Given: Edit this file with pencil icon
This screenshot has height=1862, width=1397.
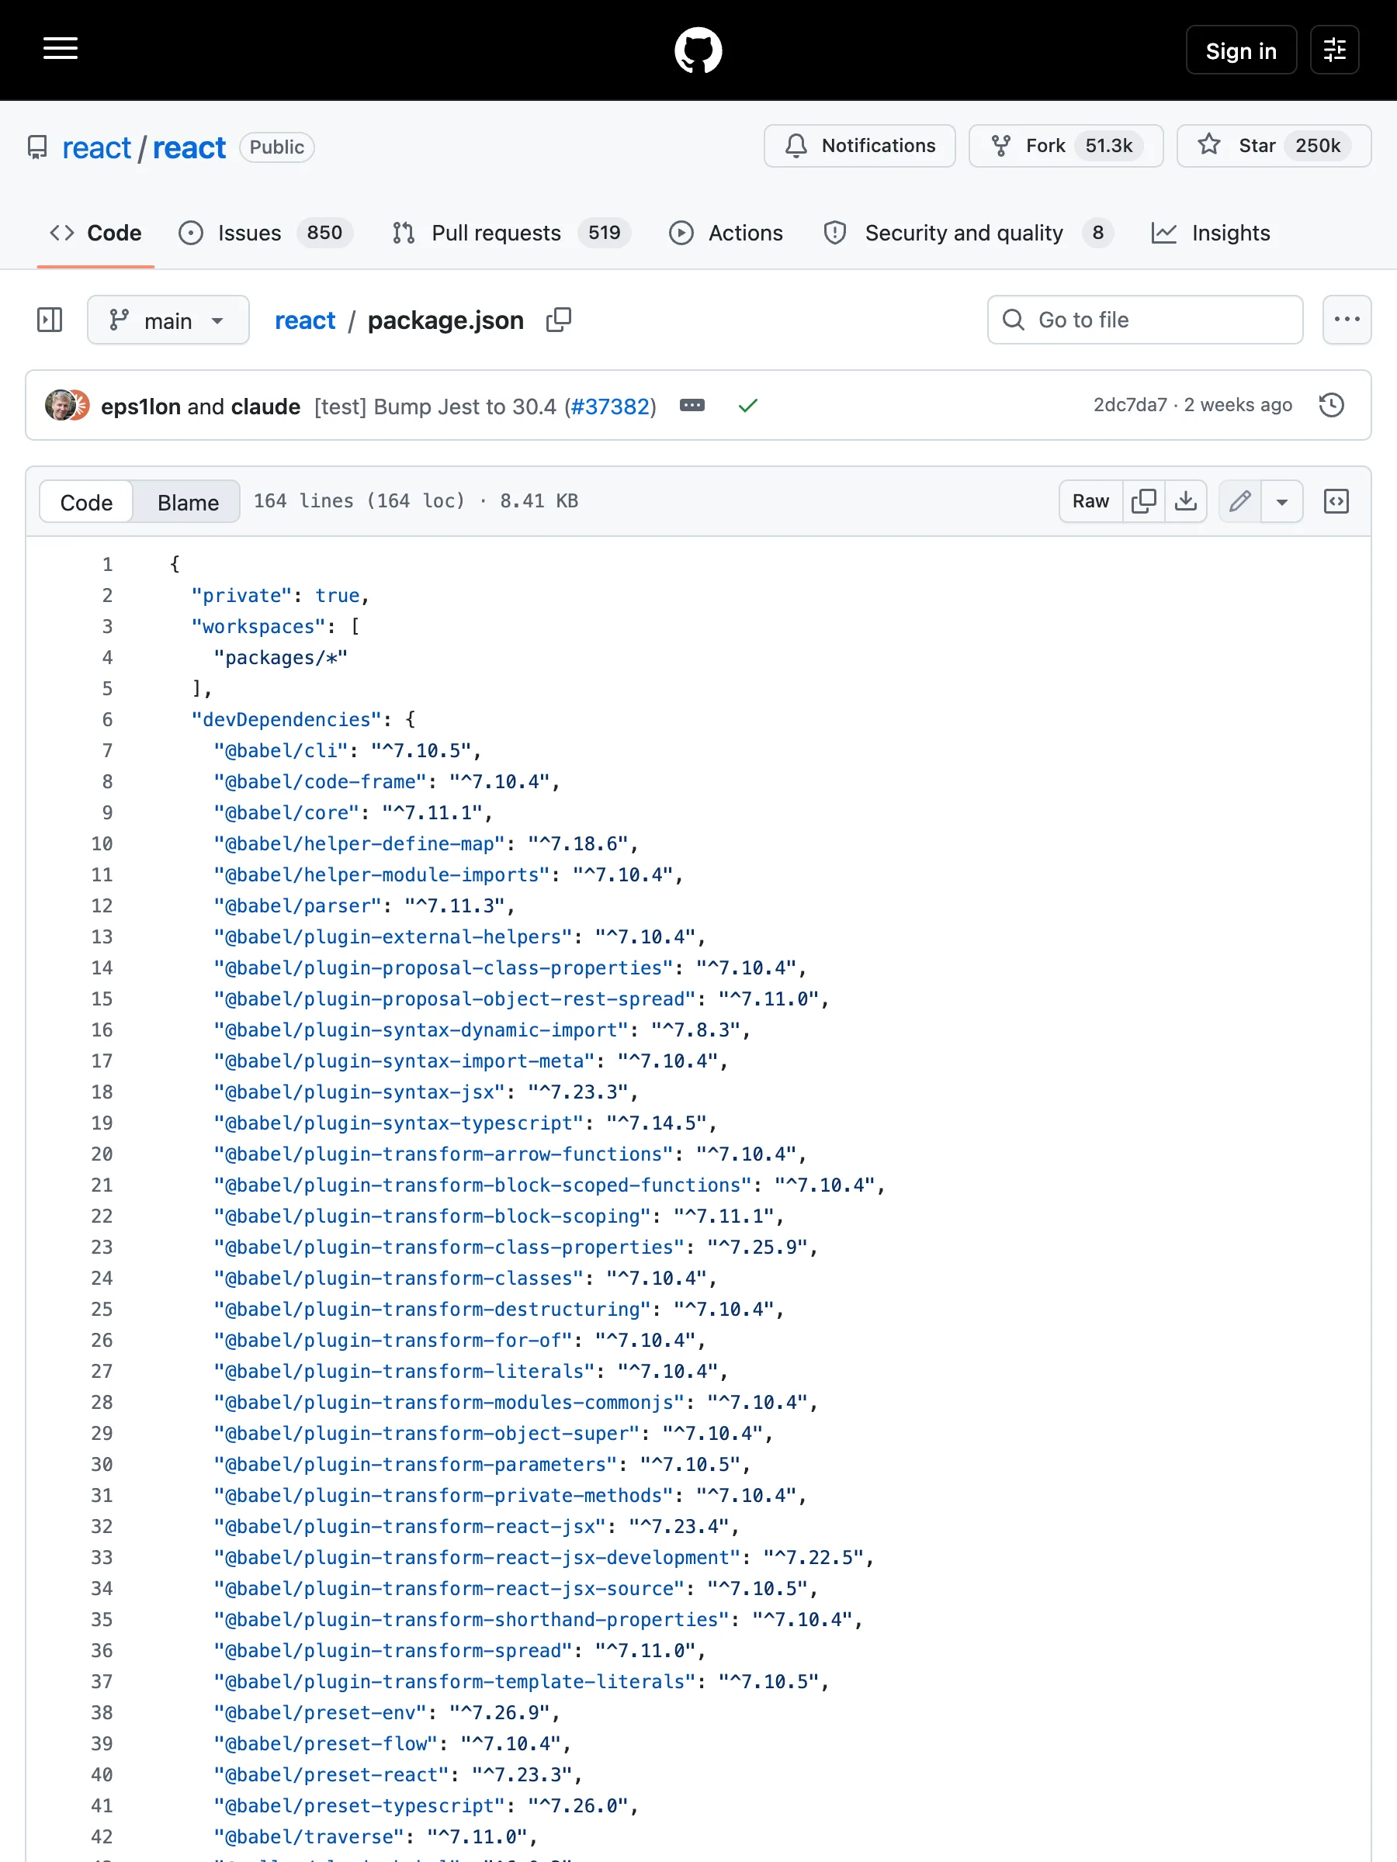Looking at the screenshot, I should tap(1239, 502).
